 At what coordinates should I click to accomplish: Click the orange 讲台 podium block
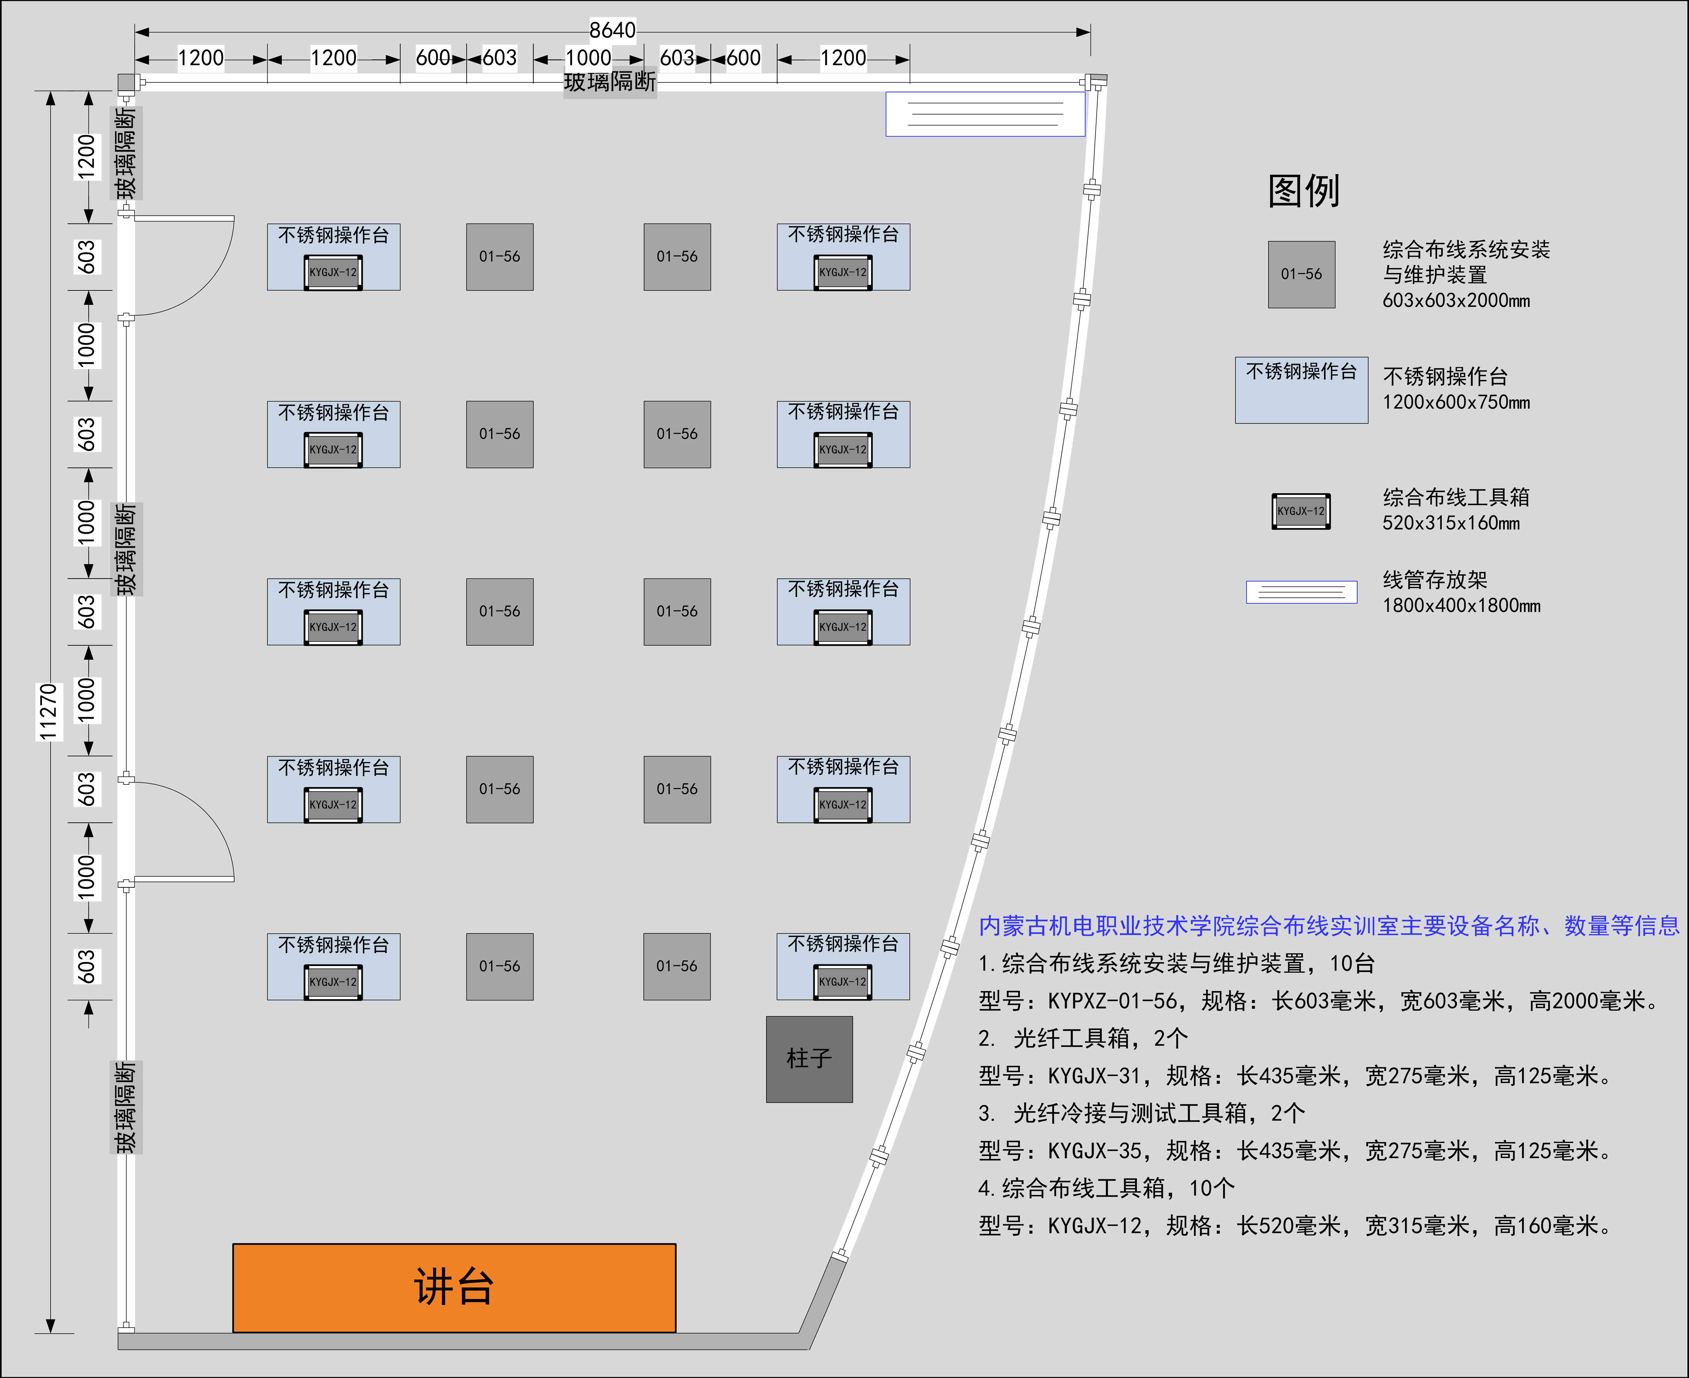click(454, 1287)
